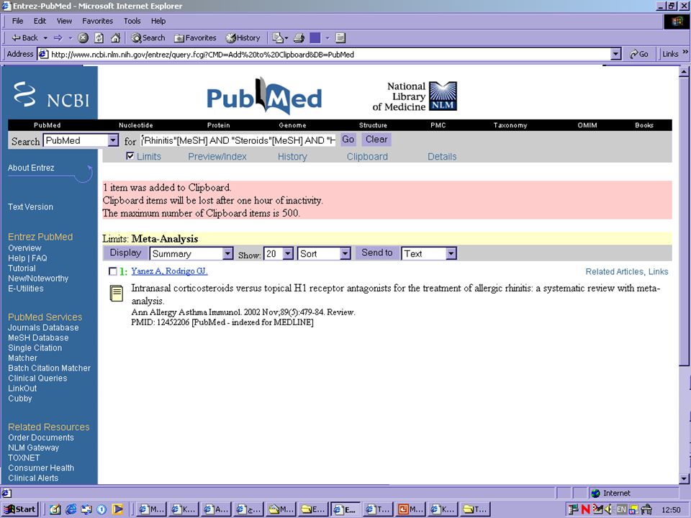Print the current page
This screenshot has width=691, height=518.
pyautogui.click(x=299, y=38)
